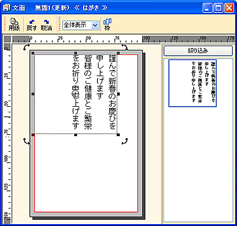Click the text line 申し上げます
Screen dimensions: 237x226
100,77
